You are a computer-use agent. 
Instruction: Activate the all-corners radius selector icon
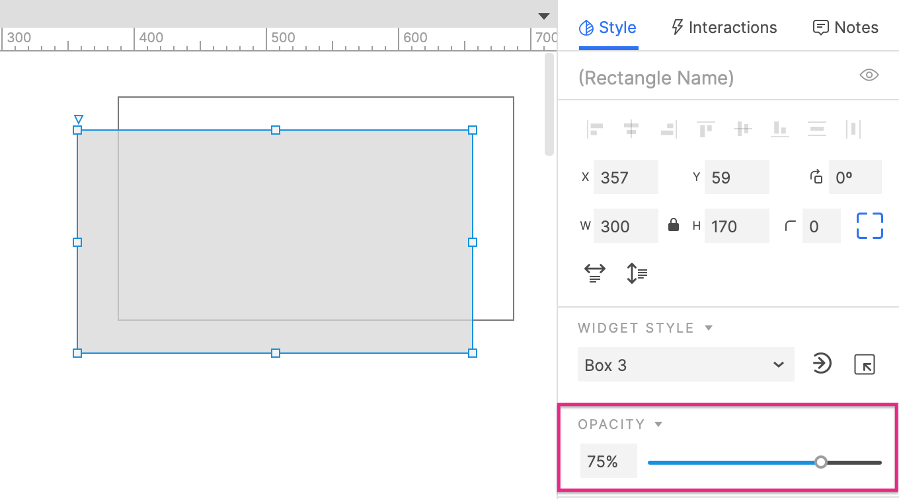(870, 226)
